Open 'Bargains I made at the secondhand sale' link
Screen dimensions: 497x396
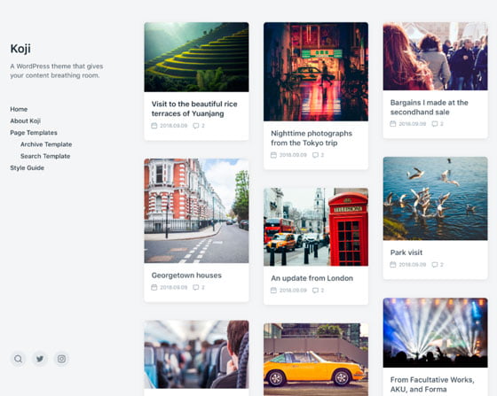430,107
